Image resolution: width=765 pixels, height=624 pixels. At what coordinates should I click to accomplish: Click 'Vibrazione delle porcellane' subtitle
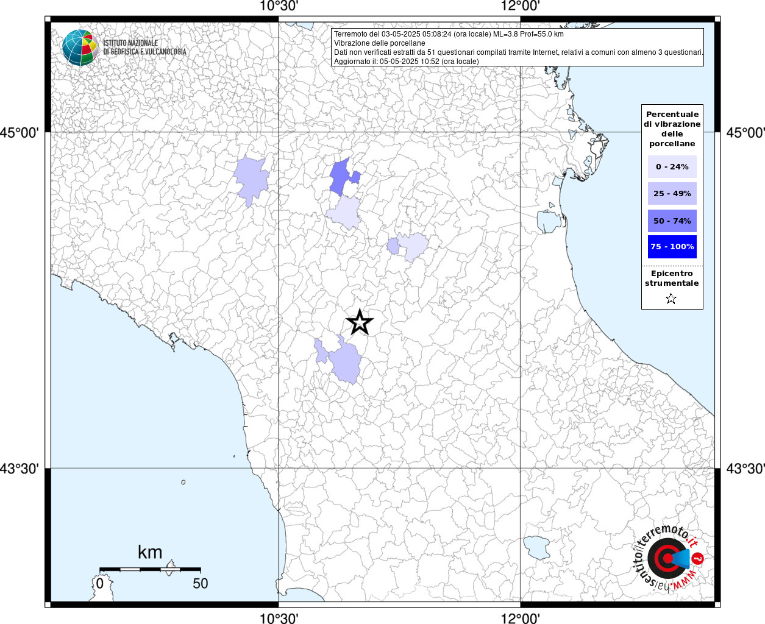click(379, 43)
